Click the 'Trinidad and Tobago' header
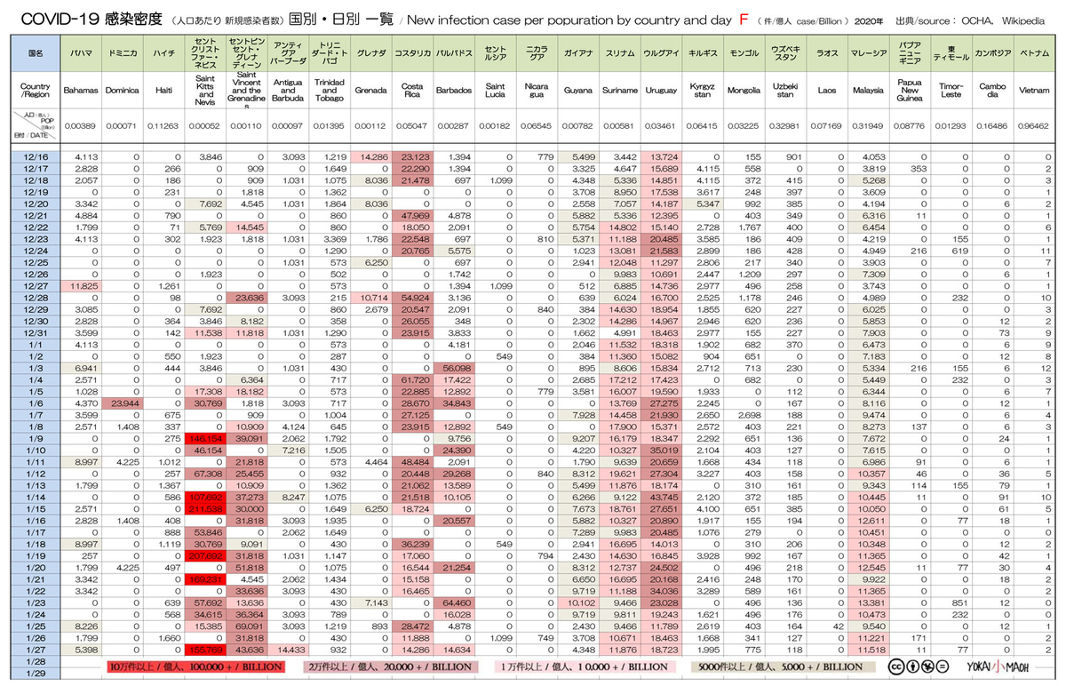The width and height of the screenshot is (1066, 686). tap(329, 91)
